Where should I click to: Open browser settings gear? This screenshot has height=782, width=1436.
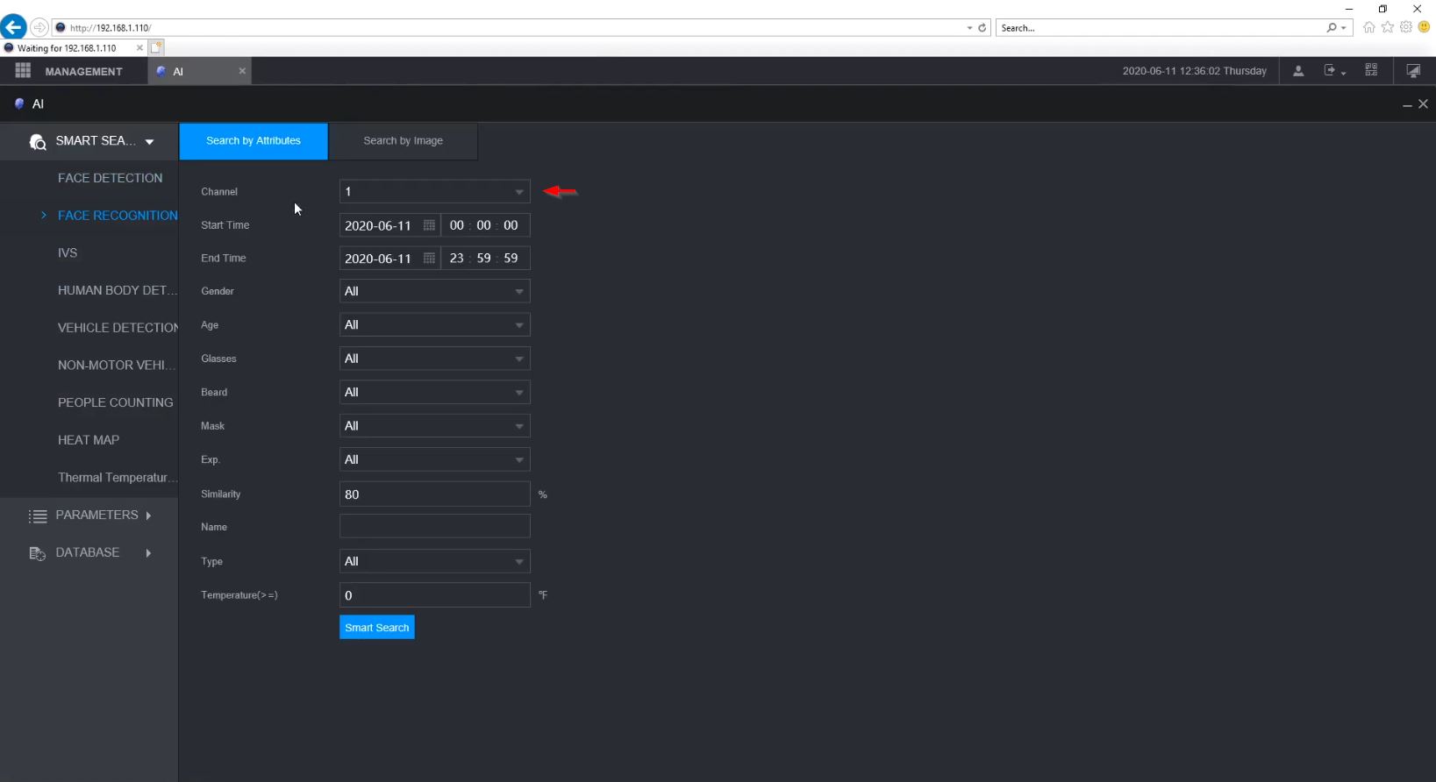(x=1406, y=27)
